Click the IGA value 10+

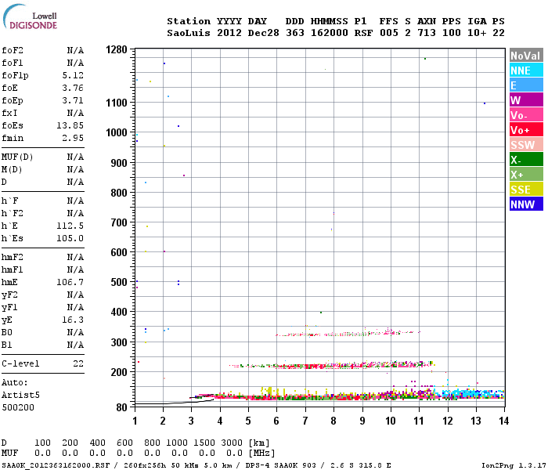477,33
